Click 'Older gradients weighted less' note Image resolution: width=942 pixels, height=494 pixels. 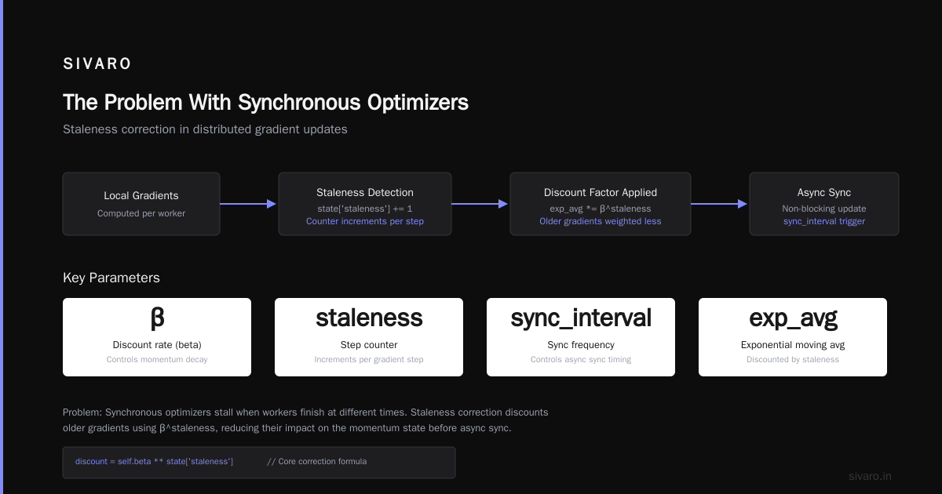click(x=601, y=221)
